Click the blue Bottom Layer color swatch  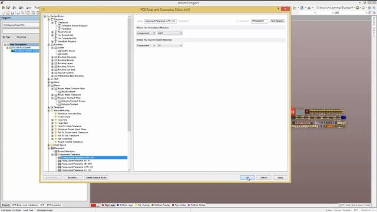[x=118, y=206]
